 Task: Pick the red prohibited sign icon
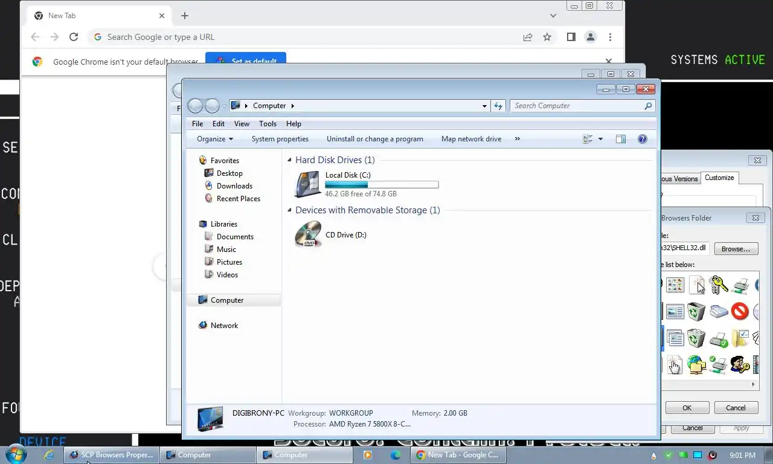[x=740, y=311]
